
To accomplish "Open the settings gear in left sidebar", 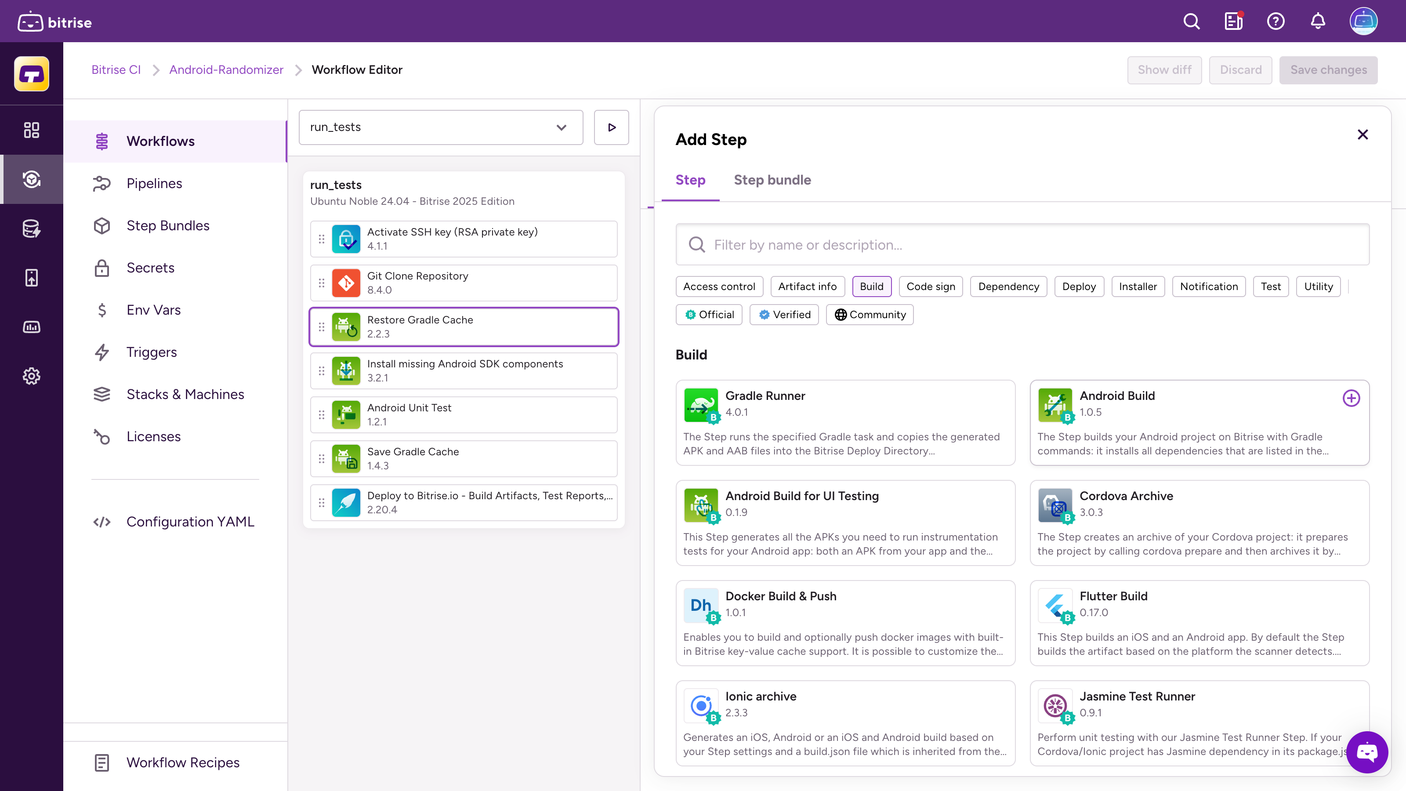I will click(31, 376).
